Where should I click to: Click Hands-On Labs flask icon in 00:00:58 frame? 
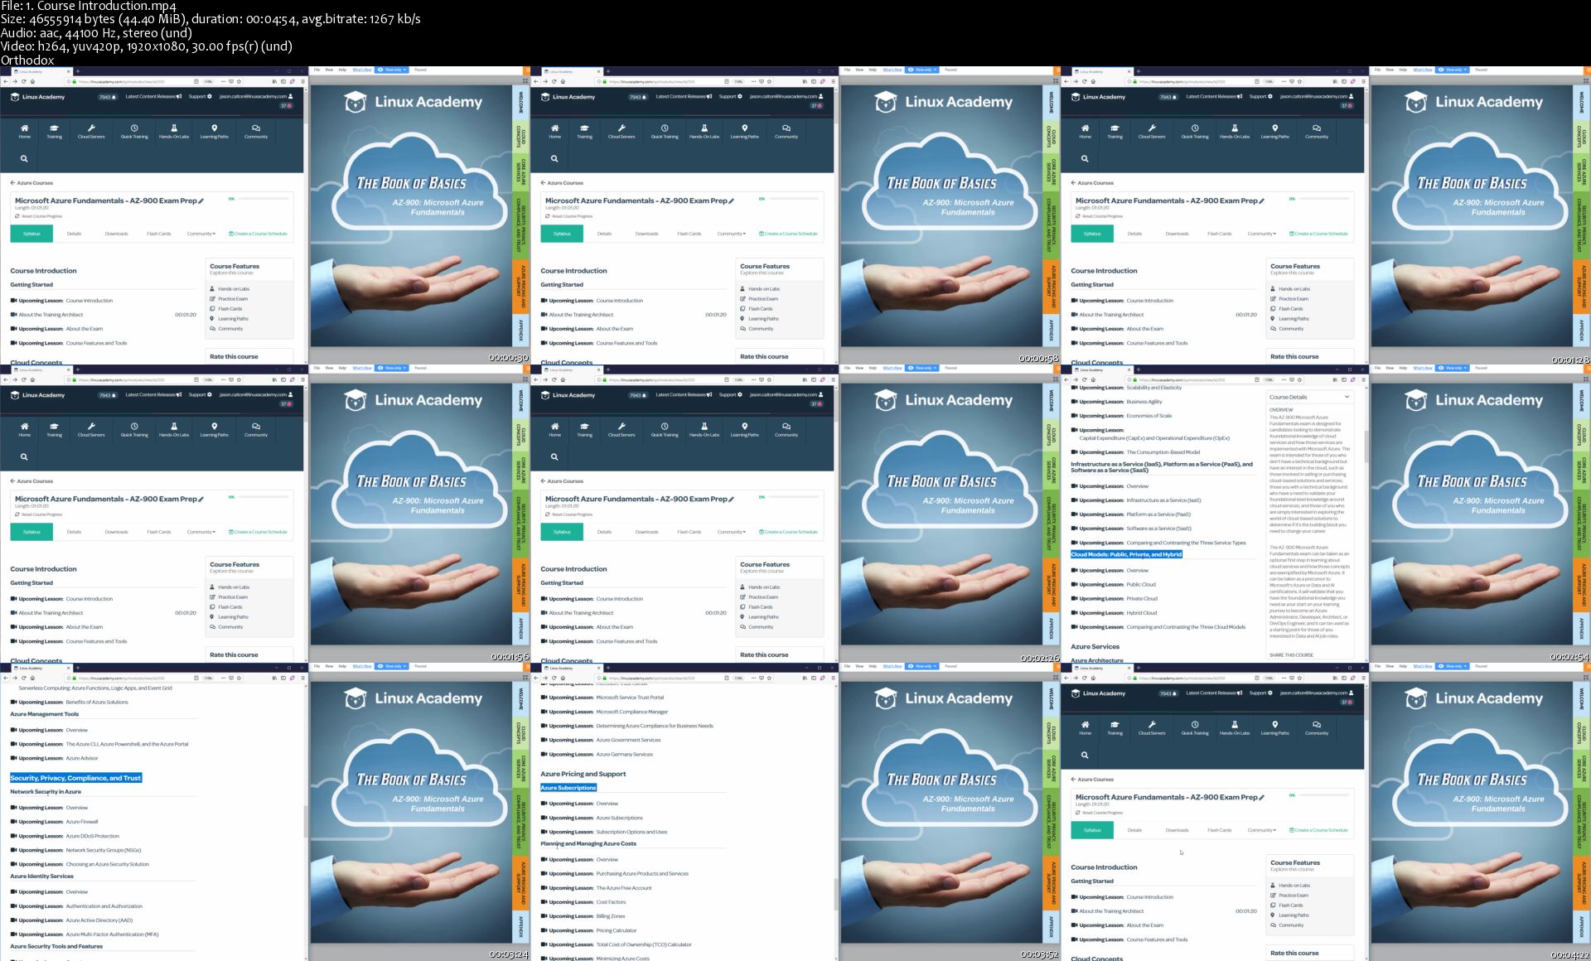pos(704,128)
